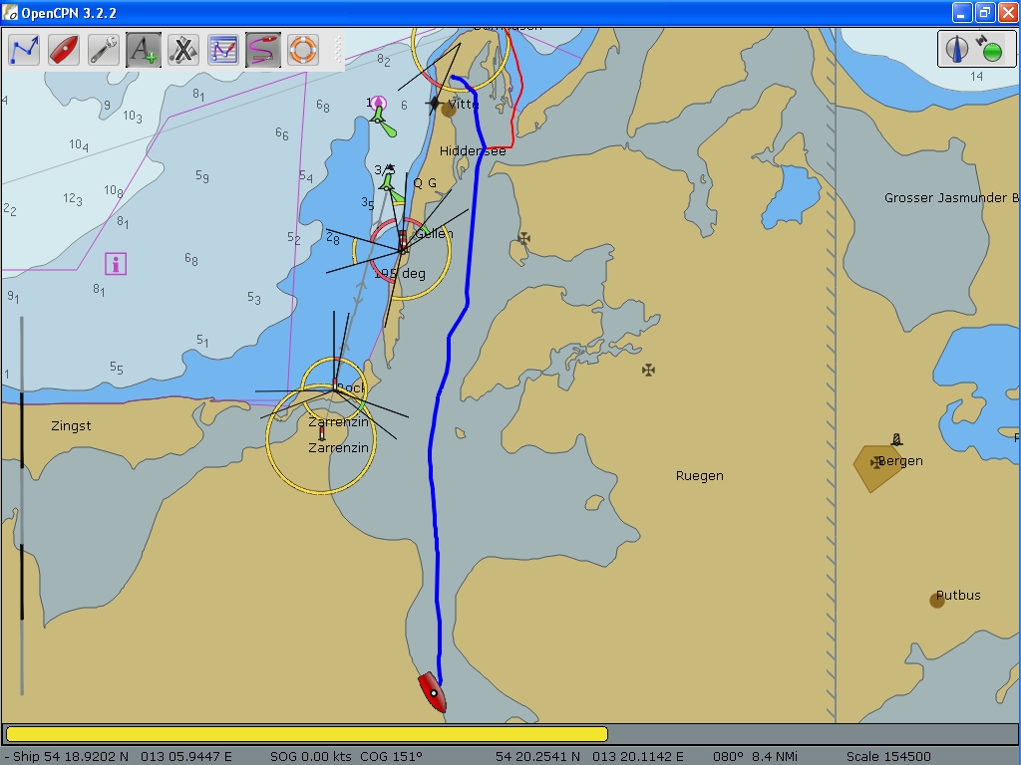This screenshot has height=765, width=1021.
Task: Click the yellow chart bar at bottom
Action: [307, 734]
